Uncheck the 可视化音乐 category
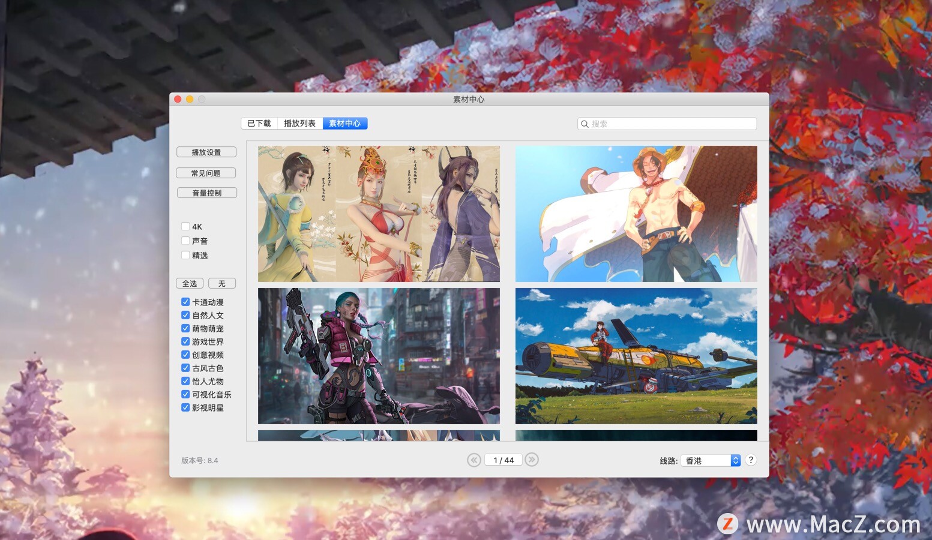This screenshot has height=540, width=932. click(185, 394)
